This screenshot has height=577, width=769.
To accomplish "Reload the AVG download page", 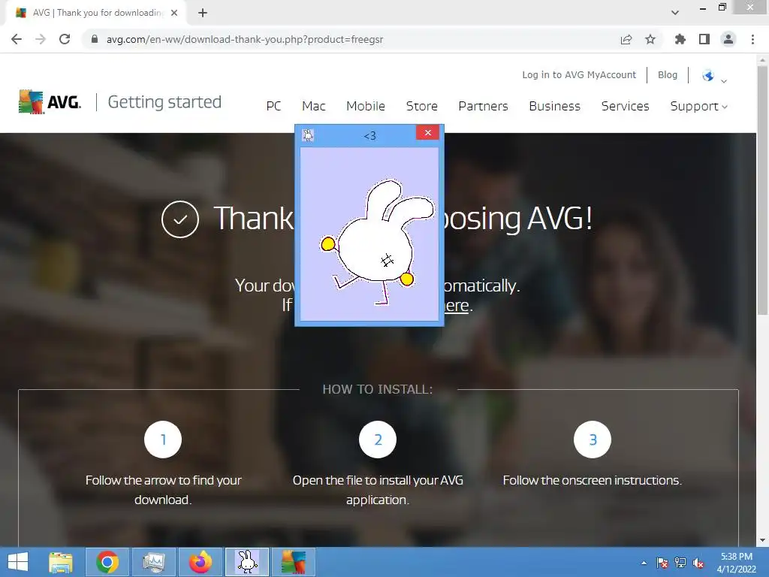I will pos(65,39).
